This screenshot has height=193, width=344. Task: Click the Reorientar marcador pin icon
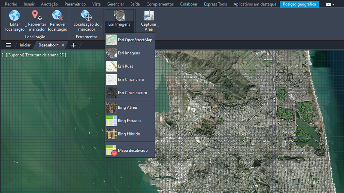click(x=37, y=15)
